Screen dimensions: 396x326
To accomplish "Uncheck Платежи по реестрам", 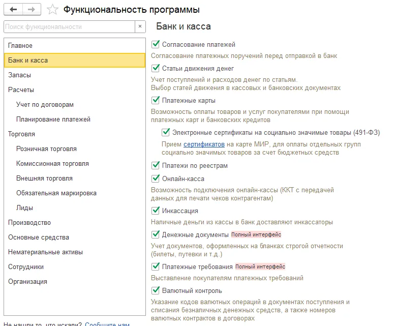I will tap(156, 165).
